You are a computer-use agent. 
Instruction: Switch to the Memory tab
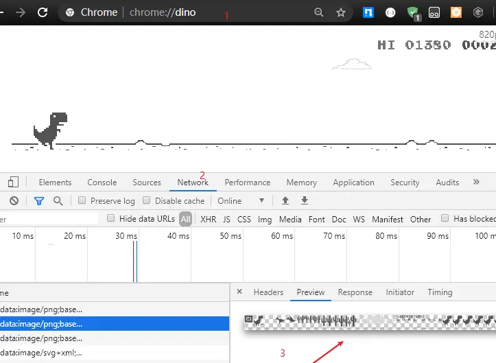pyautogui.click(x=301, y=183)
